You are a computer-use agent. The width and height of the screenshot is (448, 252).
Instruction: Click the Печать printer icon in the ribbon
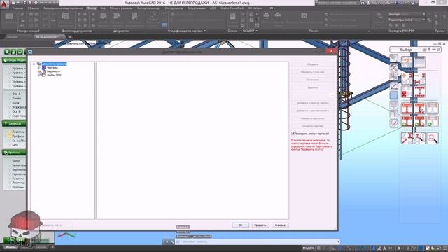[266, 15]
